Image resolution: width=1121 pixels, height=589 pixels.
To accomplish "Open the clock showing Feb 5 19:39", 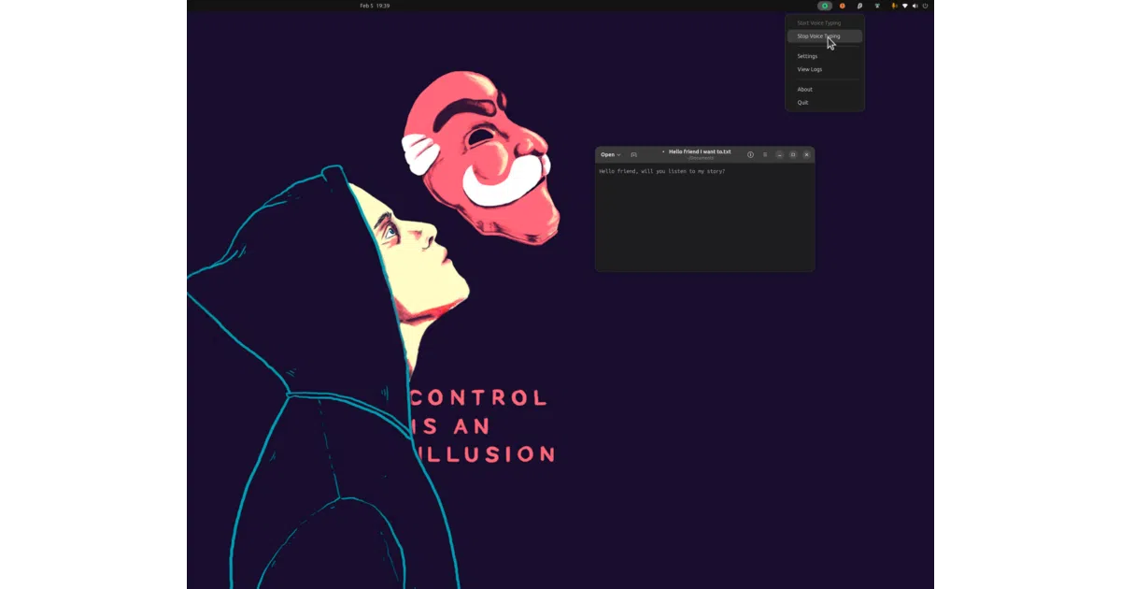I will (375, 6).
